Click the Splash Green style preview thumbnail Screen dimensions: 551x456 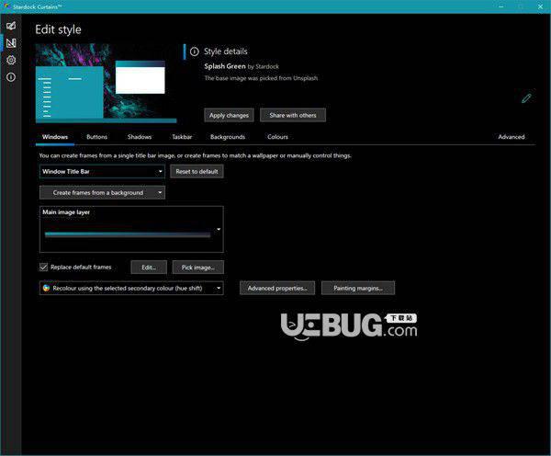point(107,83)
